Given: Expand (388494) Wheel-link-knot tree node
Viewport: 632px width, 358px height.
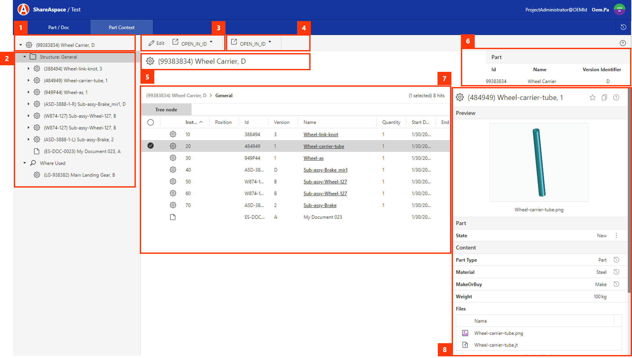Looking at the screenshot, I should point(28,69).
